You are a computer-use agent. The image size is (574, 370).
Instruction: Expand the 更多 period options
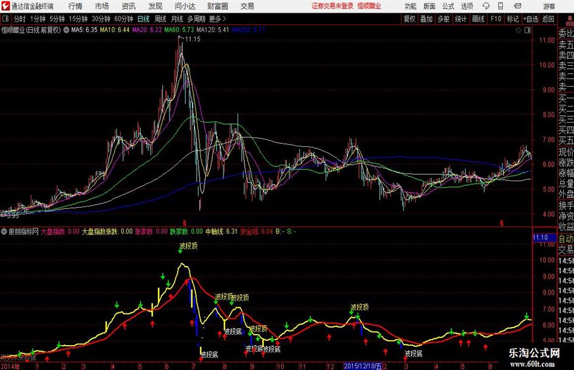pos(217,19)
